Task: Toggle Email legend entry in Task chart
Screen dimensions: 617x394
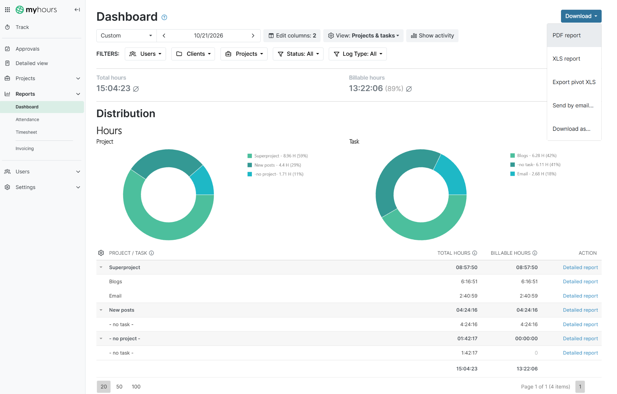Action: click(533, 174)
